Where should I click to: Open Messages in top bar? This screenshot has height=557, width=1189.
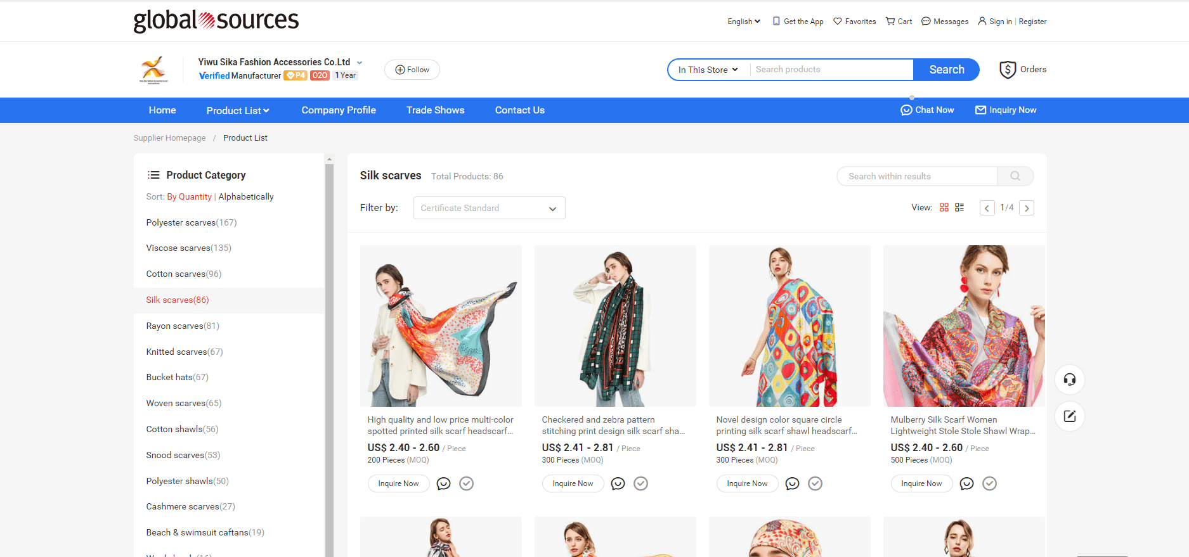pos(945,22)
